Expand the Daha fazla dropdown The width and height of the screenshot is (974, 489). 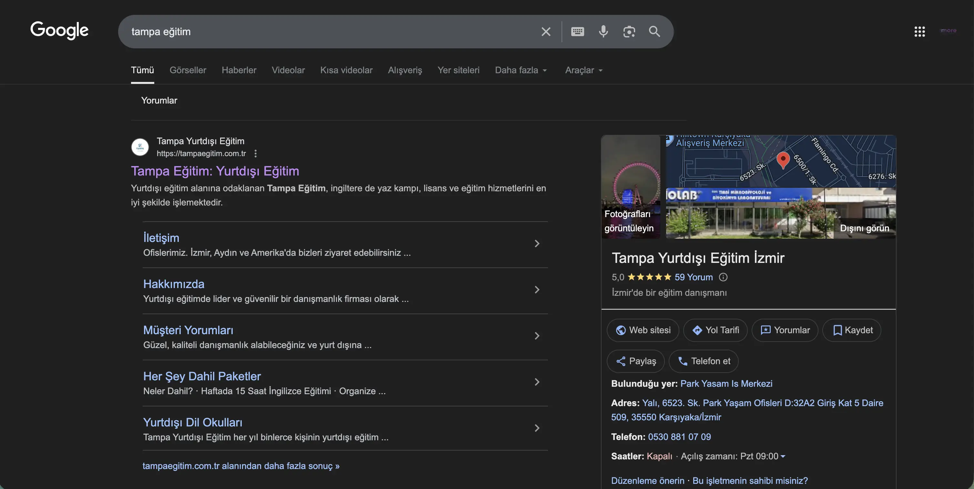click(x=521, y=70)
